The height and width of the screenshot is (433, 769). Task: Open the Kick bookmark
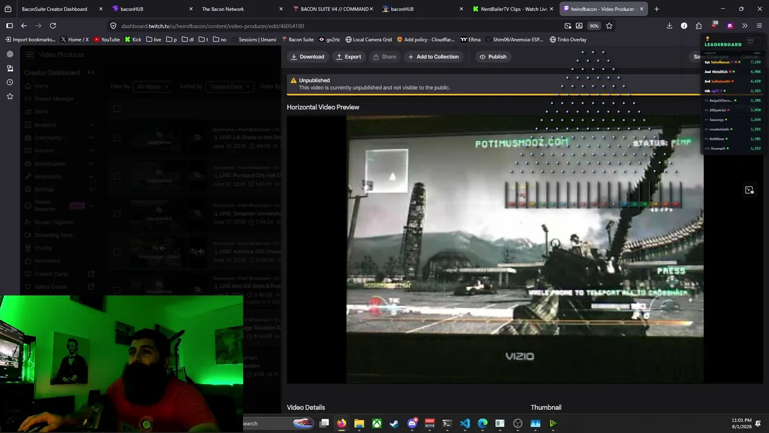[133, 40]
